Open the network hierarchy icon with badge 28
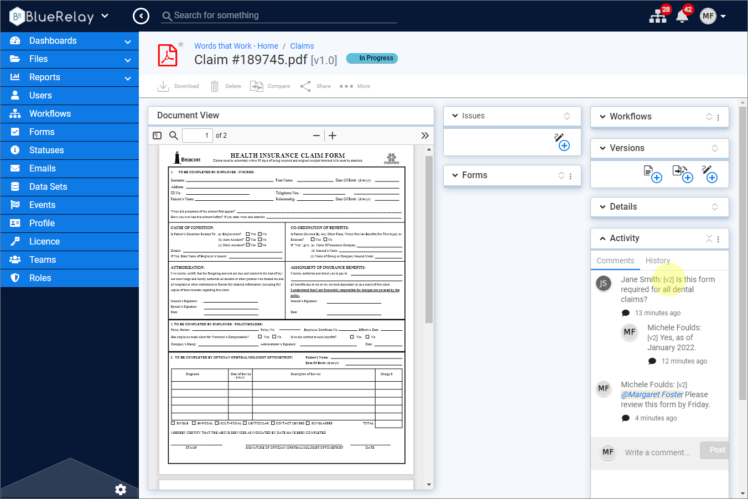This screenshot has height=499, width=748. tap(658, 15)
